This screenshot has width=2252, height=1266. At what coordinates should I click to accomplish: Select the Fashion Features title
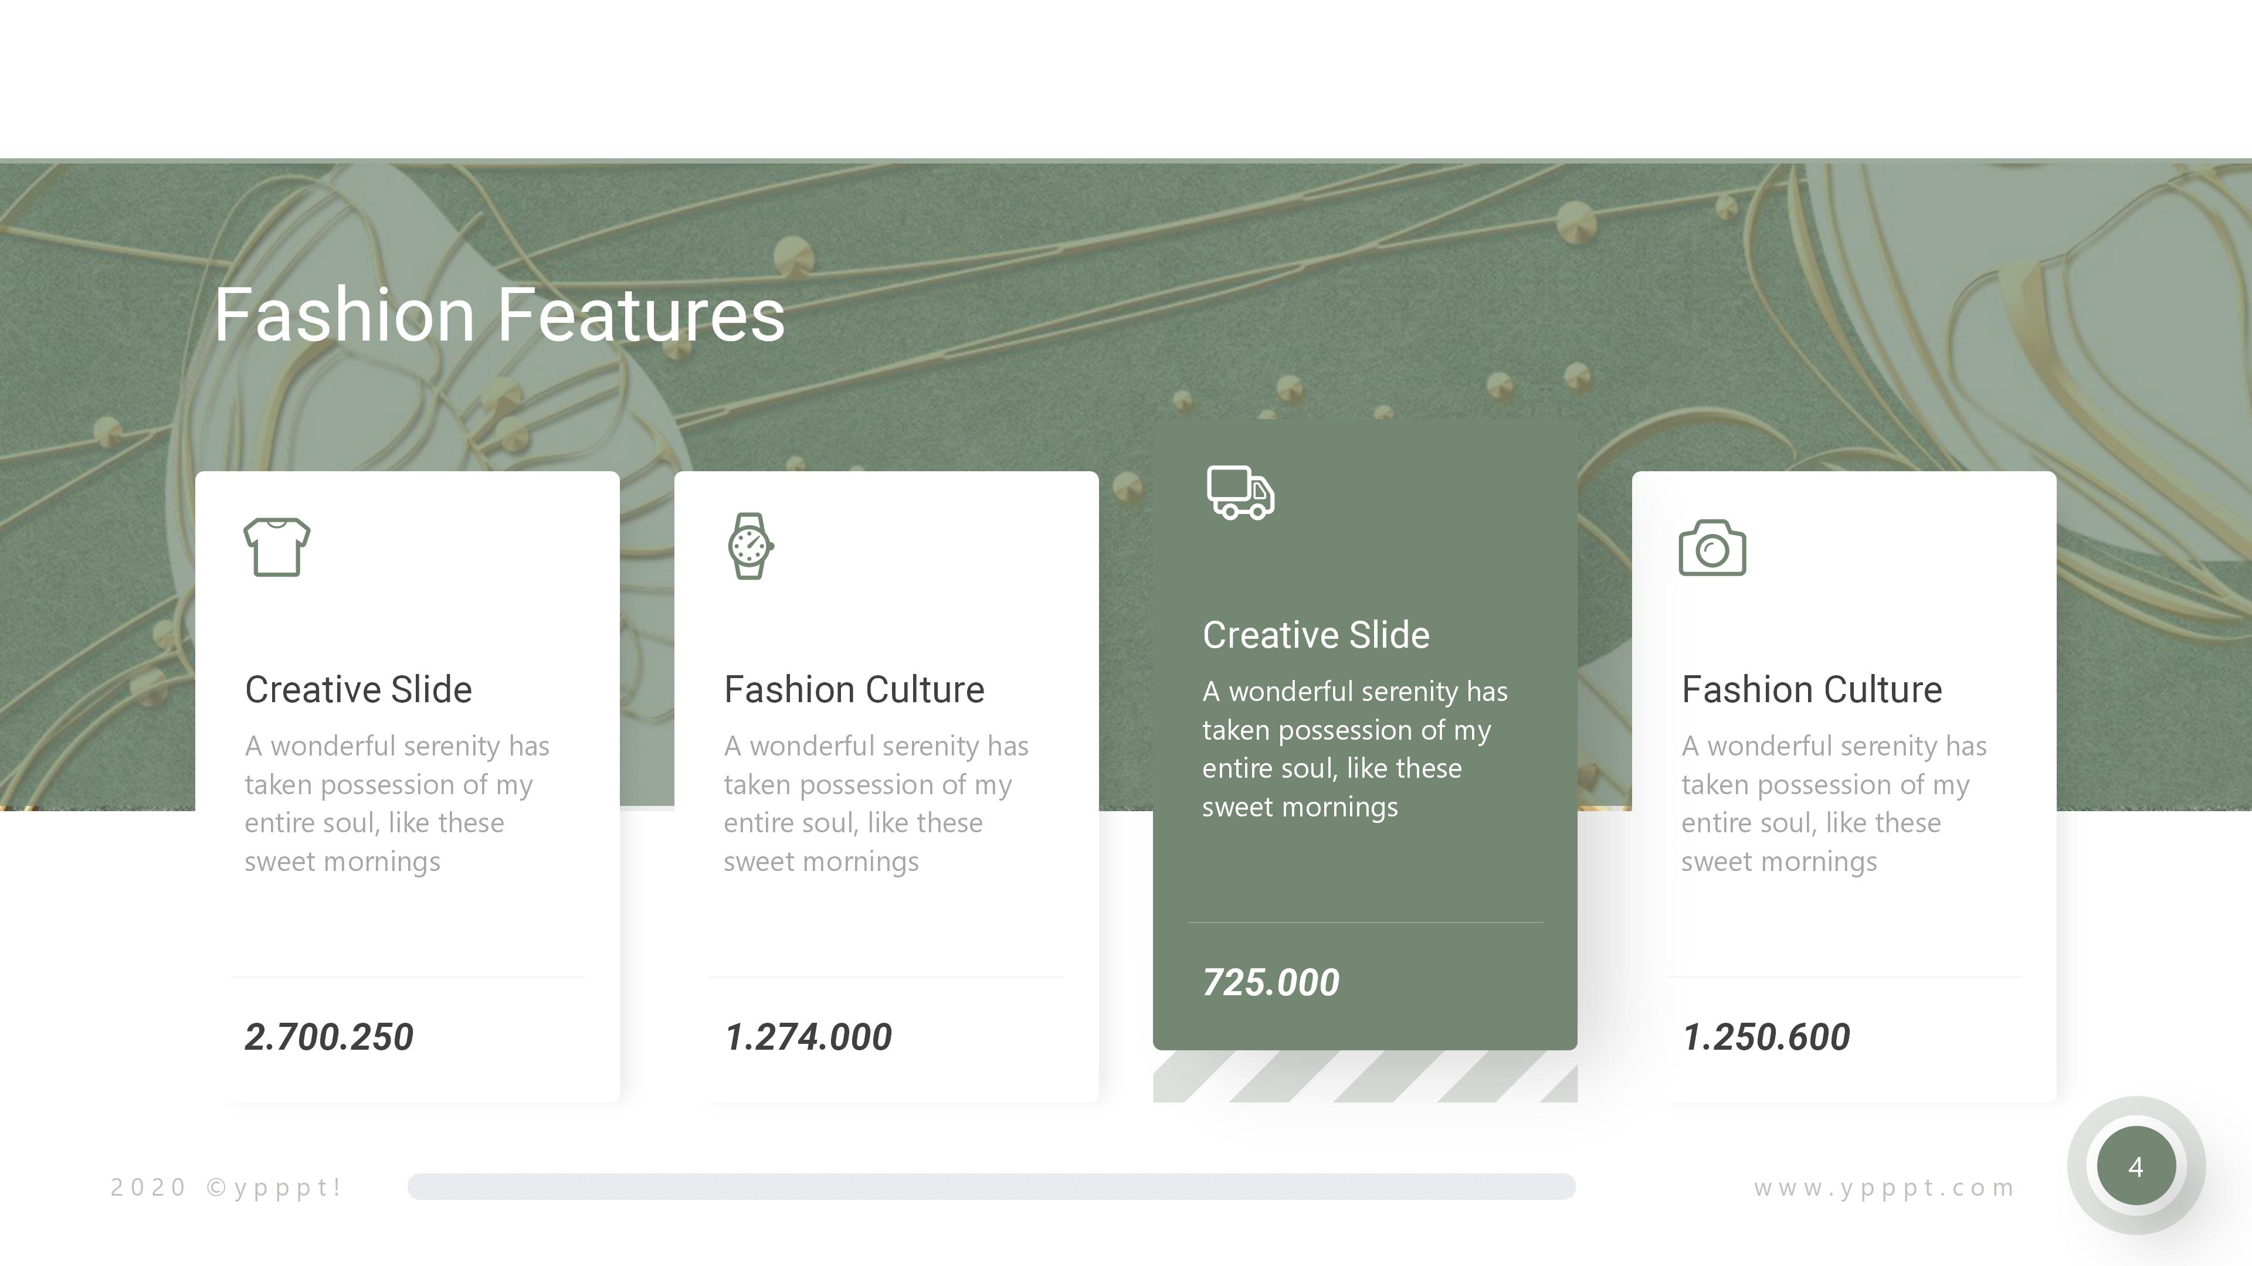[499, 315]
